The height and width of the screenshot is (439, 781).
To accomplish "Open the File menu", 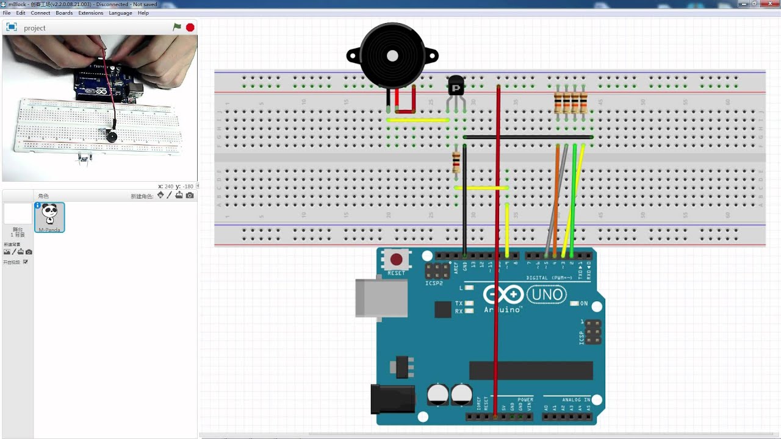I will click(7, 13).
